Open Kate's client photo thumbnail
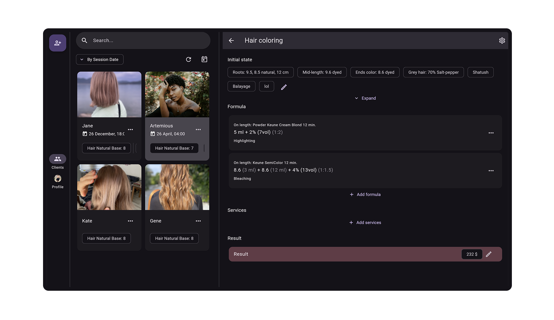 pos(109,187)
